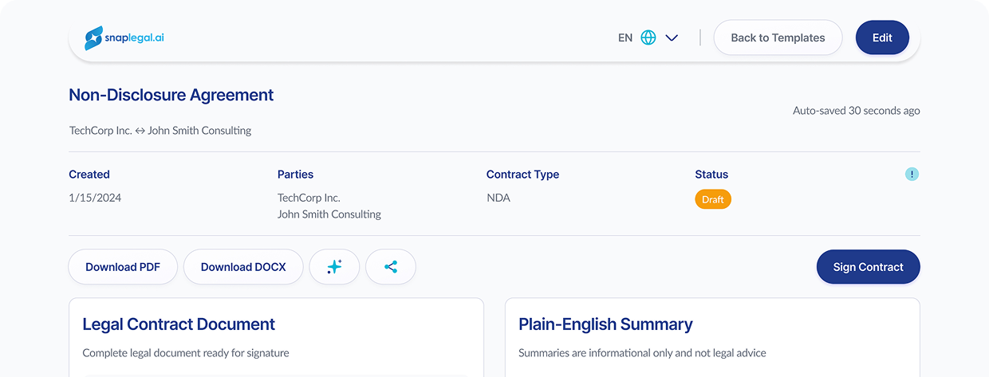The width and height of the screenshot is (989, 377).
Task: Open the AI sparkle assistant button
Action: (334, 267)
